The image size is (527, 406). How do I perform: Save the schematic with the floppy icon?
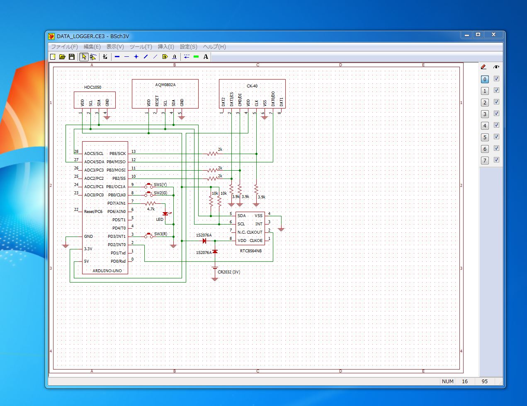tap(72, 57)
